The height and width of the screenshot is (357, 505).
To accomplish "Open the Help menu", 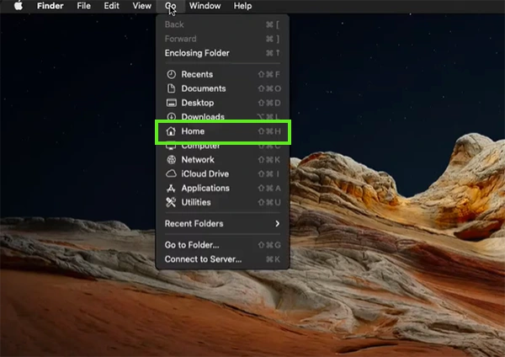I will click(242, 6).
